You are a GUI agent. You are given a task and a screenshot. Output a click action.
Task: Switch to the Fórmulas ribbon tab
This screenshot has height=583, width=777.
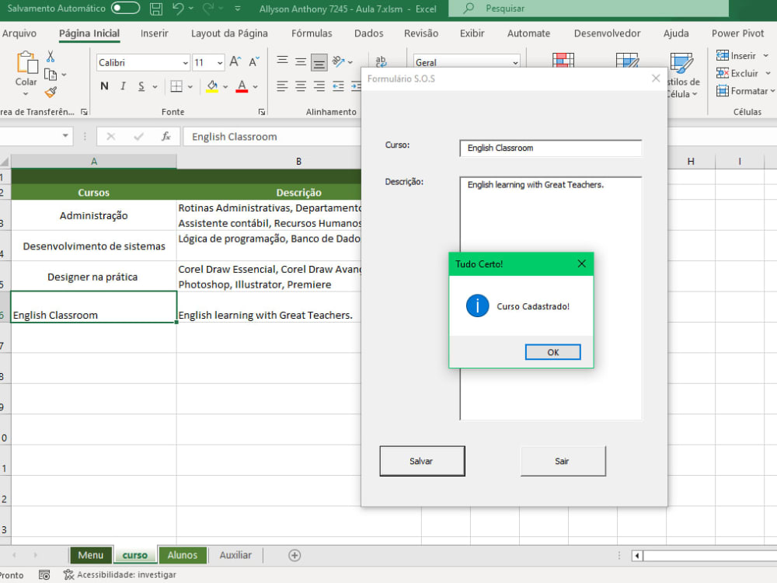(x=311, y=33)
